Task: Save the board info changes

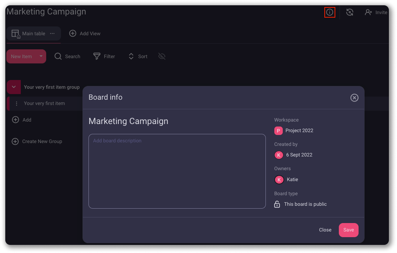Action: click(x=348, y=230)
